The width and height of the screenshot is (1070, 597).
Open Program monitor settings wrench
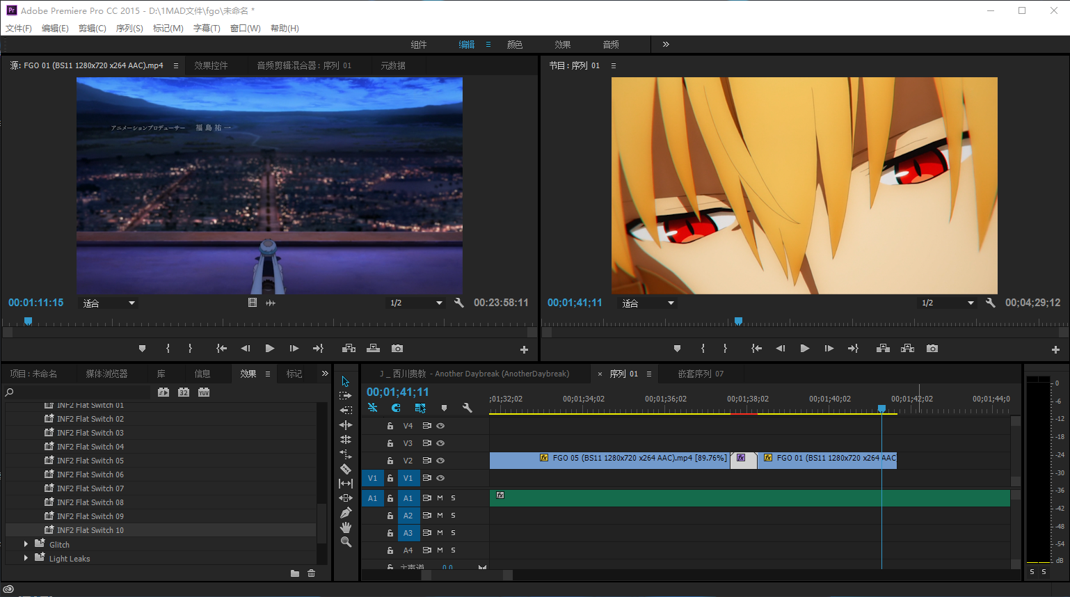pyautogui.click(x=991, y=303)
